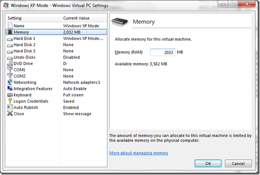
Task: Click the Memory chip icon in settings list
Action: tap(10, 32)
